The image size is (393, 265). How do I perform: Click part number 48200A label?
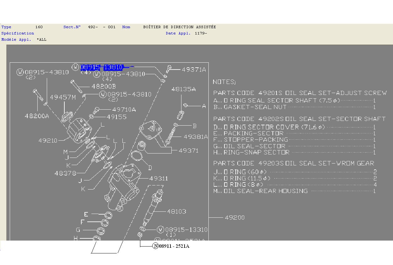[x=37, y=116]
